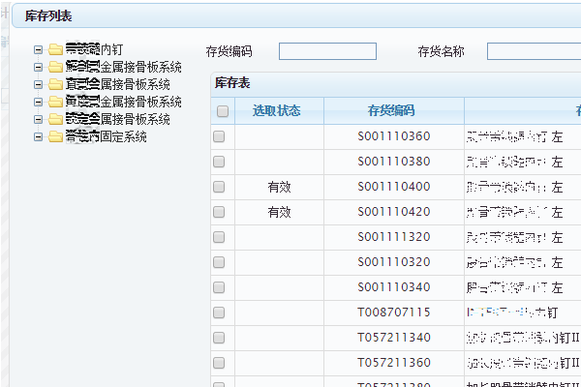581x387 pixels.
Task: Check the row S001110420 checkbox
Action: [x=219, y=212]
